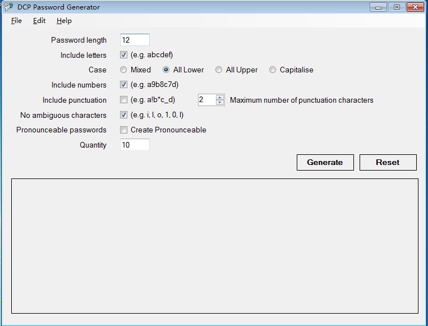Click the DCP Password Generator title bar icon
The image size is (428, 326).
[8, 7]
